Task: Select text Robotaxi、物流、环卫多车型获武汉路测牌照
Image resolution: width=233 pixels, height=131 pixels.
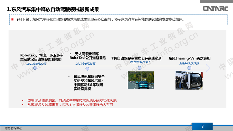Action: click(42, 57)
